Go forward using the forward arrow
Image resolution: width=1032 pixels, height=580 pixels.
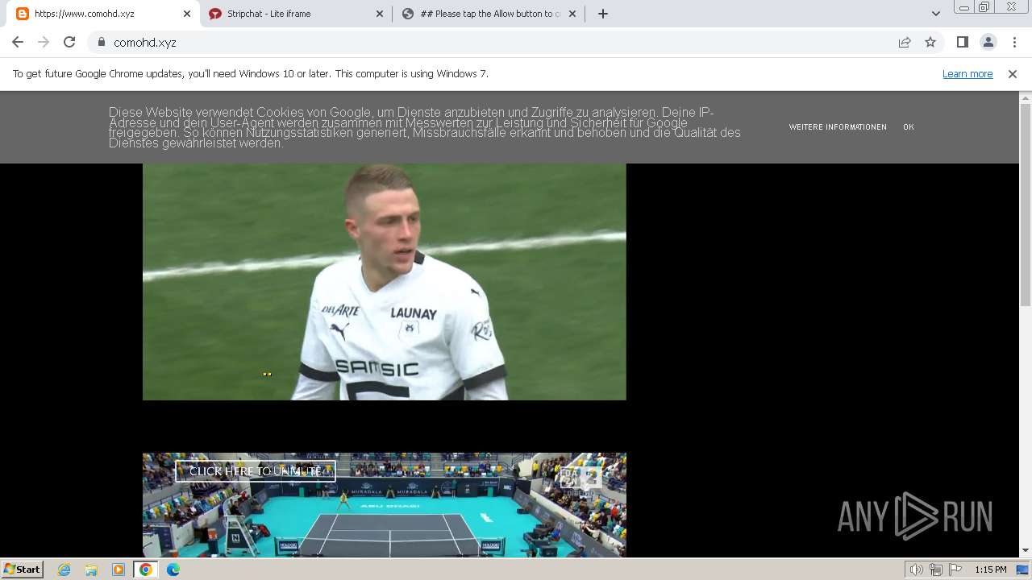[x=44, y=42]
